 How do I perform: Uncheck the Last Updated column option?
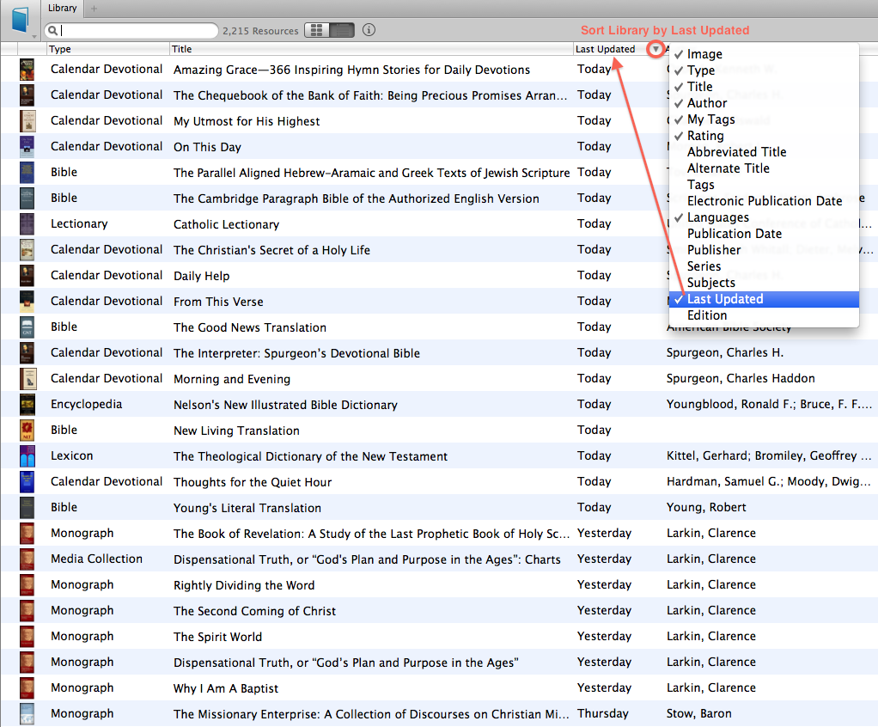pos(764,299)
